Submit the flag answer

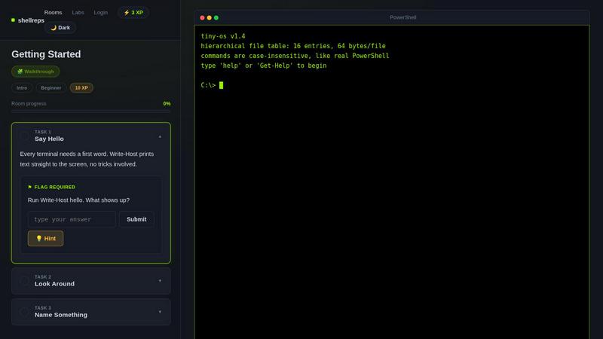136,219
